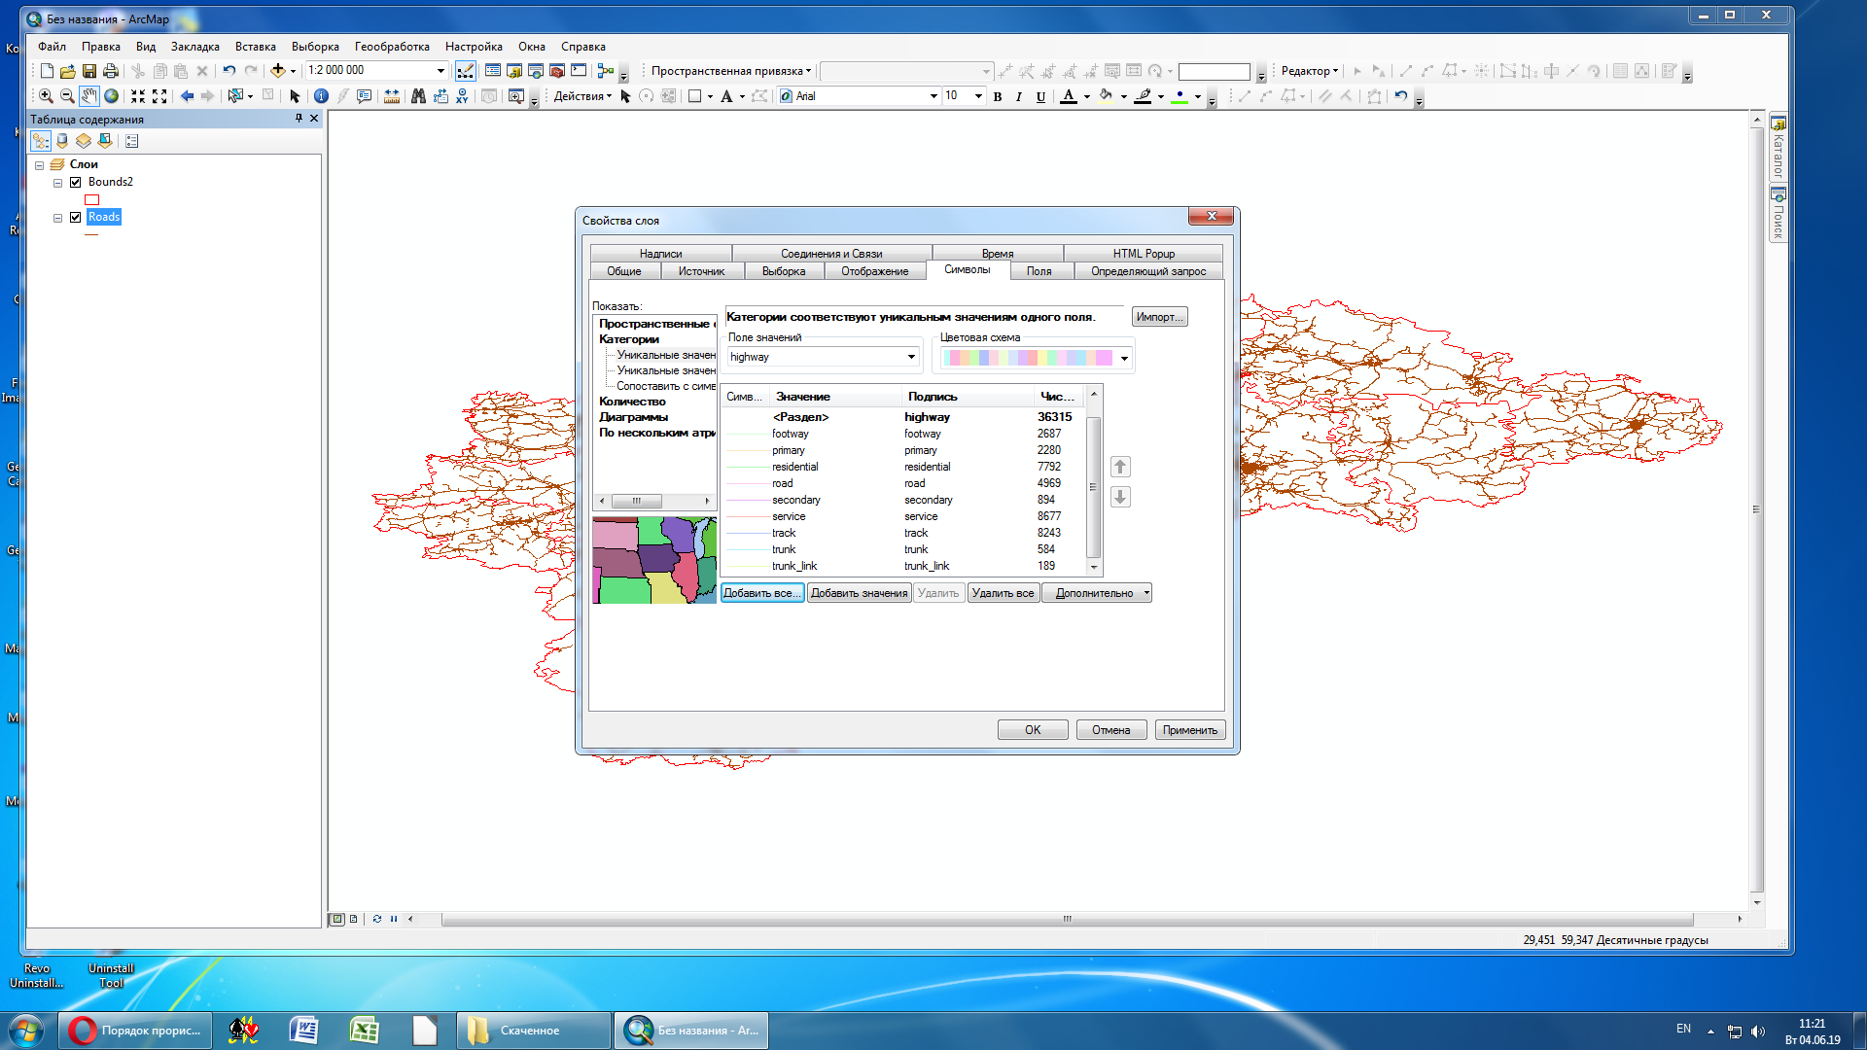Open the highlighted highway value field dropdown
The height and width of the screenshot is (1050, 1867).
tap(911, 357)
